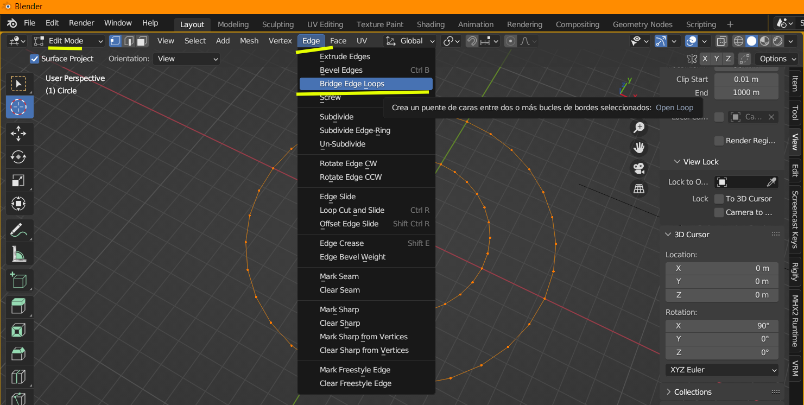Open Global transform orientation dropdown
This screenshot has height=405, width=804.
tap(410, 41)
